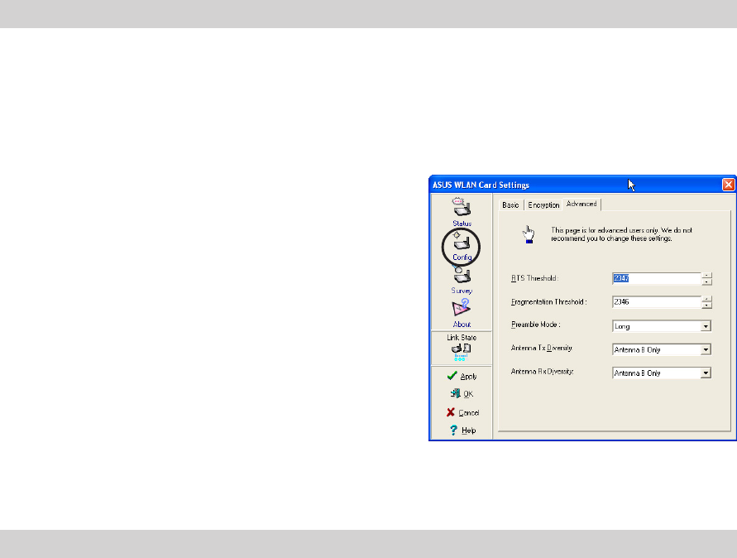
Task: Open the Survey page icon
Action: pos(462,274)
